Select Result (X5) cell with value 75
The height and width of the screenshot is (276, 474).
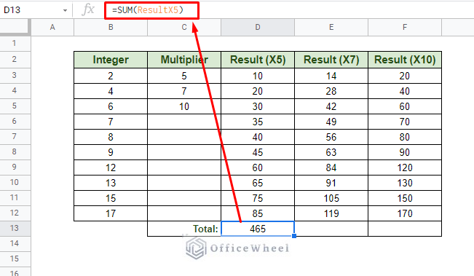tap(258, 198)
